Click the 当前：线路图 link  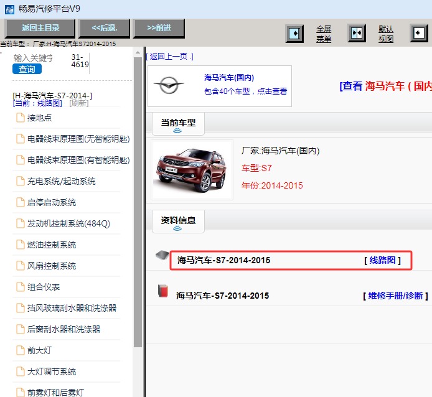coord(37,103)
